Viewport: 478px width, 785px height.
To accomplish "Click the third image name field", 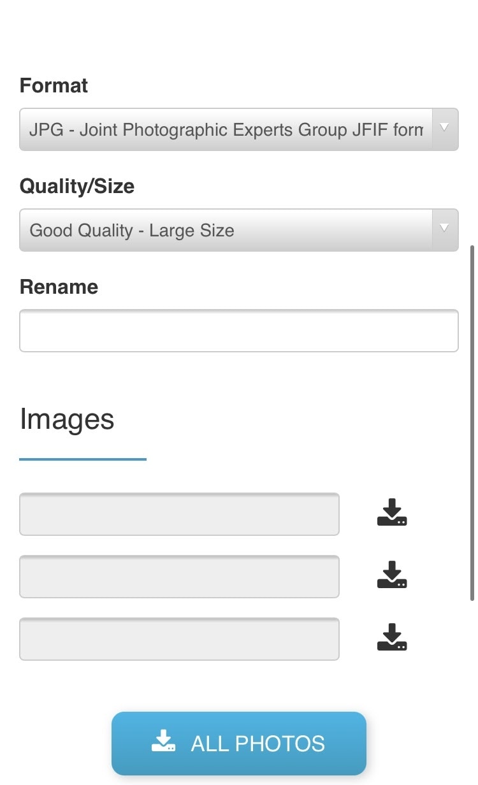I will coord(179,639).
